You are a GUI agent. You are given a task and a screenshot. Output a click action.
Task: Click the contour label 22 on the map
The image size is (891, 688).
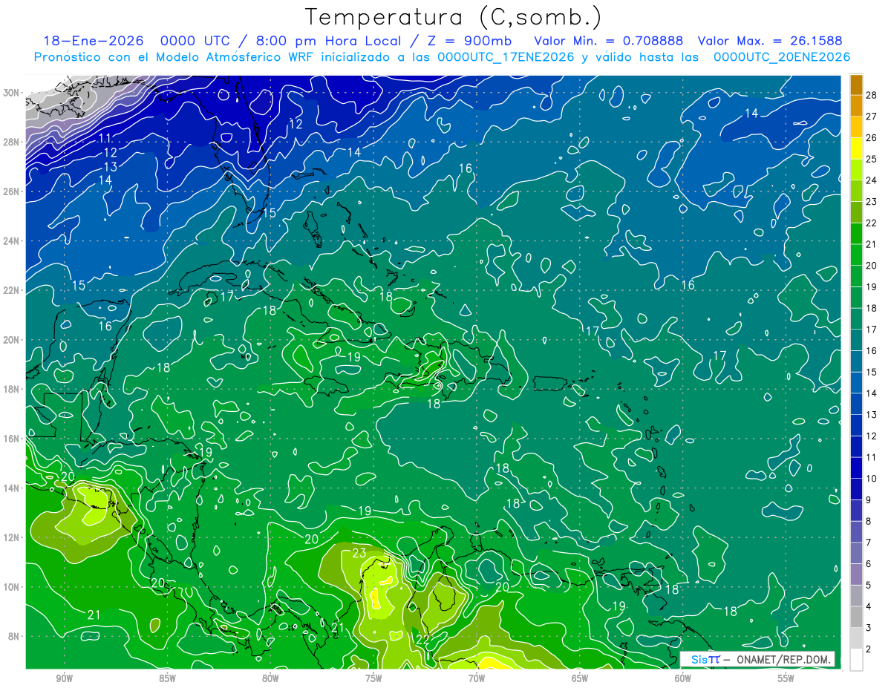422,640
